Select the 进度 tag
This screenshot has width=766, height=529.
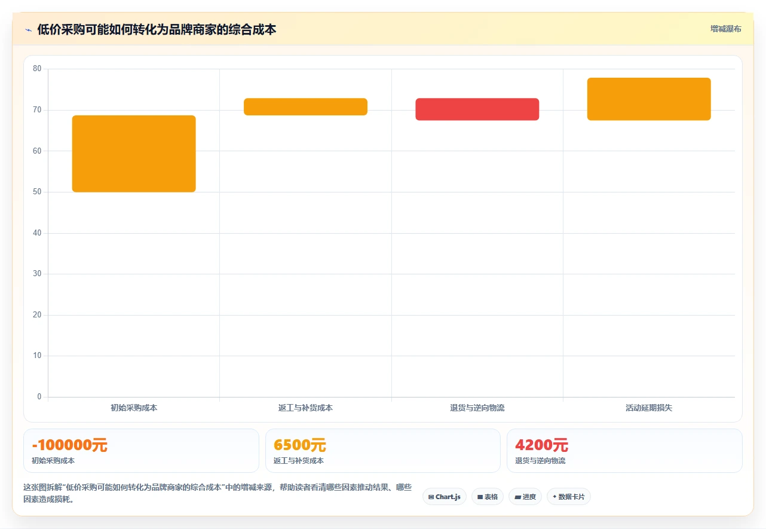click(525, 497)
